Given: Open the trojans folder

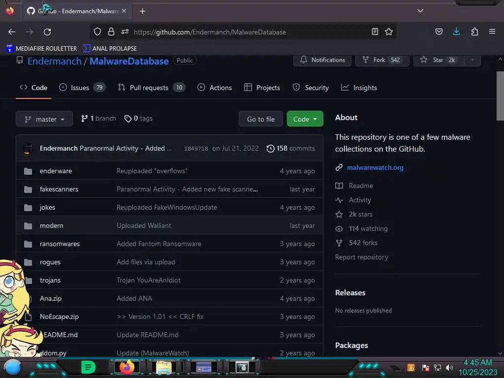Looking at the screenshot, I should click(x=50, y=280).
